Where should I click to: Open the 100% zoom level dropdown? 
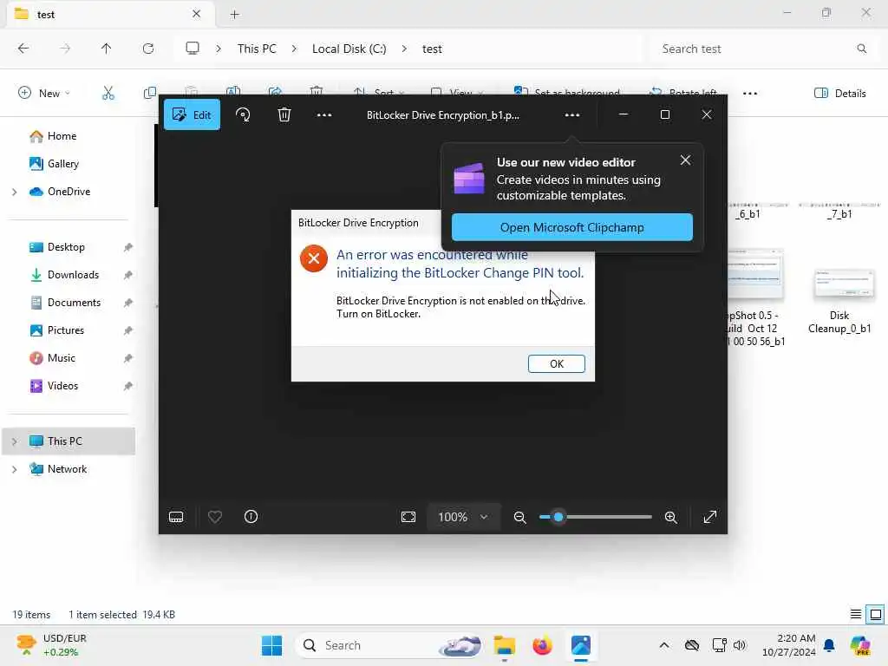coord(463,517)
